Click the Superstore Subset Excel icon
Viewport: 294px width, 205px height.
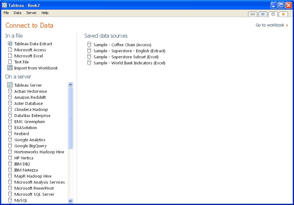click(x=89, y=56)
